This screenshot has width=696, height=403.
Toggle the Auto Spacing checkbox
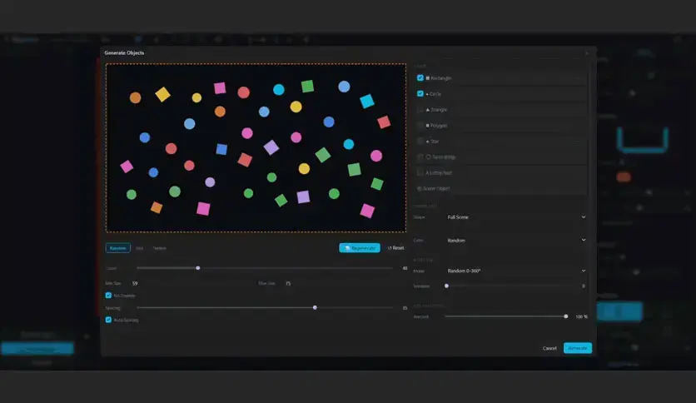[x=108, y=320]
